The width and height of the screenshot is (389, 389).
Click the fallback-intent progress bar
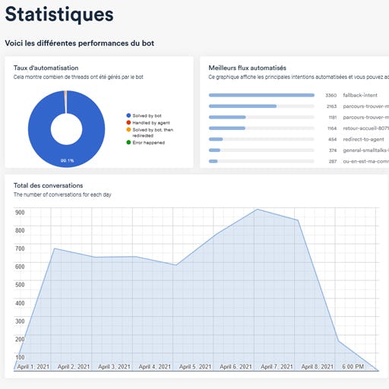[x=261, y=95]
